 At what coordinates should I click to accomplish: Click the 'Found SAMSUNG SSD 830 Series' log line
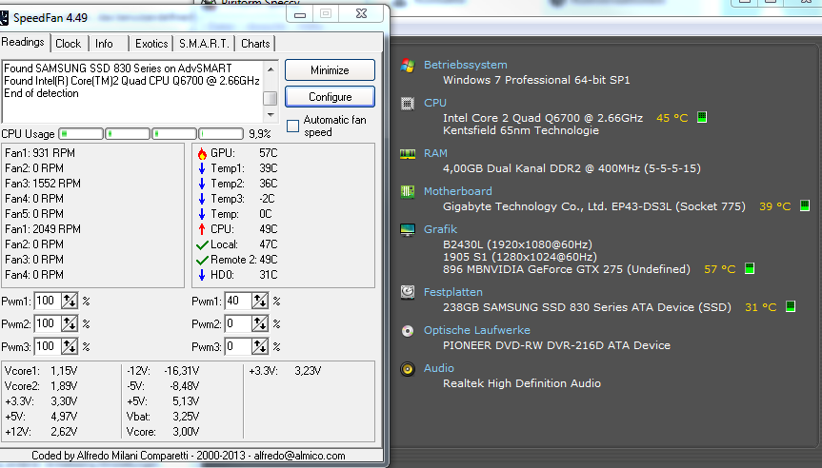click(x=117, y=68)
